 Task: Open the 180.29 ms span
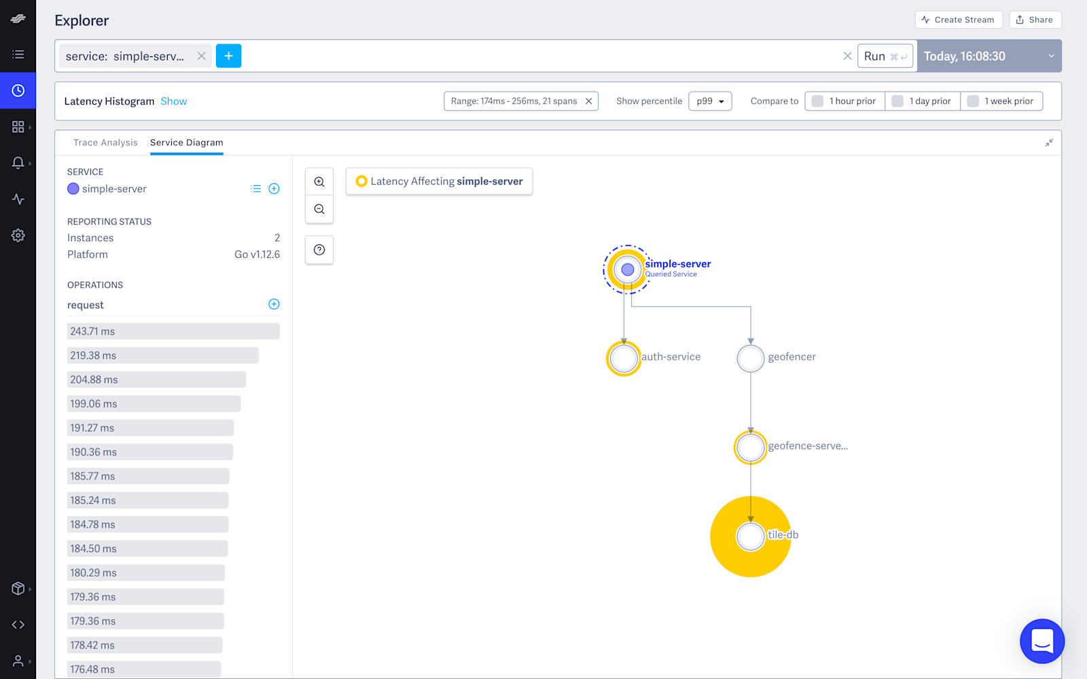coord(146,572)
